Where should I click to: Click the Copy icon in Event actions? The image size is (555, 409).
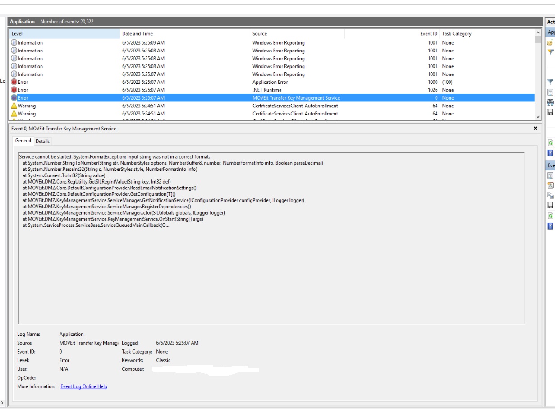pyautogui.click(x=550, y=195)
